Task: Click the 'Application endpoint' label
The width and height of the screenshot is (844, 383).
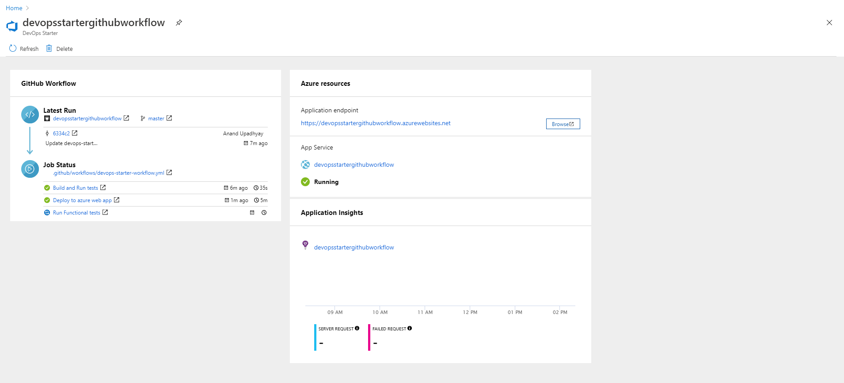Action: point(330,111)
